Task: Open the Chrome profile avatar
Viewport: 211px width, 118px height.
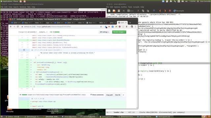Action: click(132, 27)
